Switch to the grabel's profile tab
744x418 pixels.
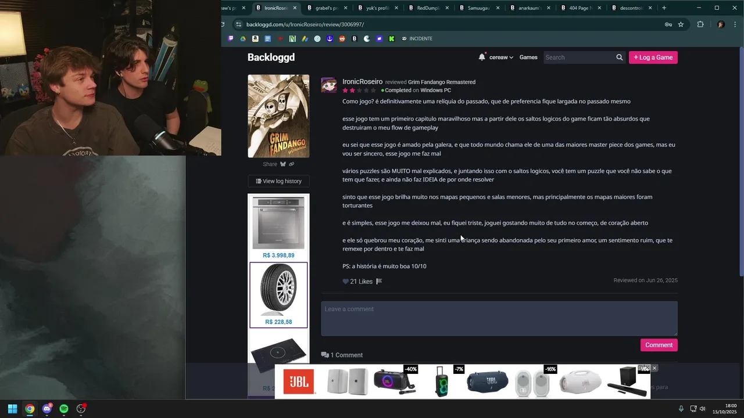(327, 8)
